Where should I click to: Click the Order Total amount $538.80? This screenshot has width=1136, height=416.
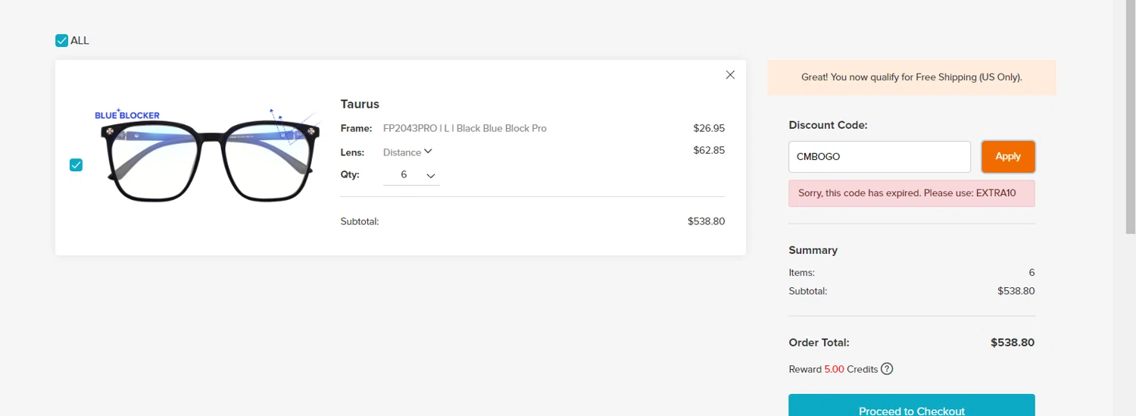[1012, 342]
